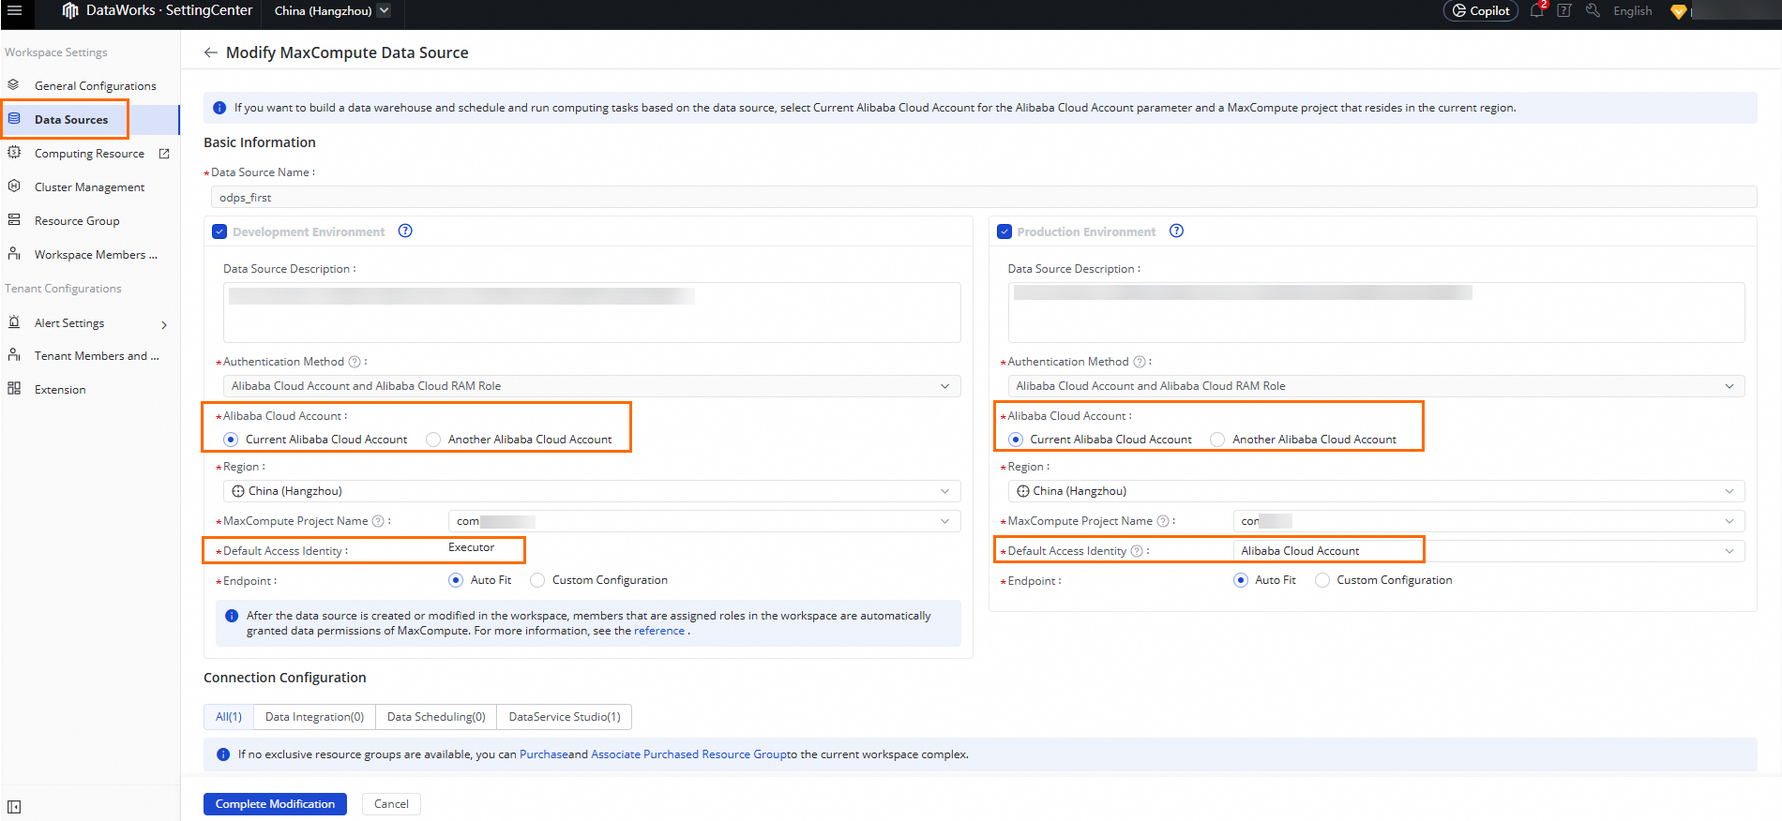Click help icon beside Production Default Access Identity
This screenshot has height=821, width=1782.
(x=1137, y=551)
